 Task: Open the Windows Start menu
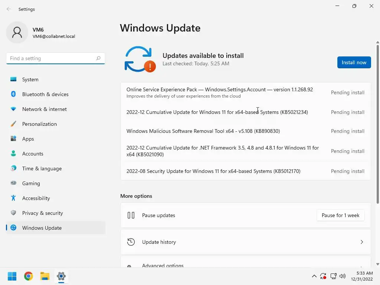point(12,276)
